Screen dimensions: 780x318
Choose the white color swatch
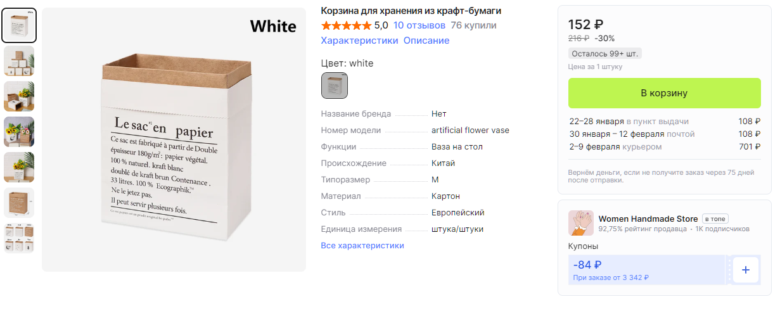335,86
